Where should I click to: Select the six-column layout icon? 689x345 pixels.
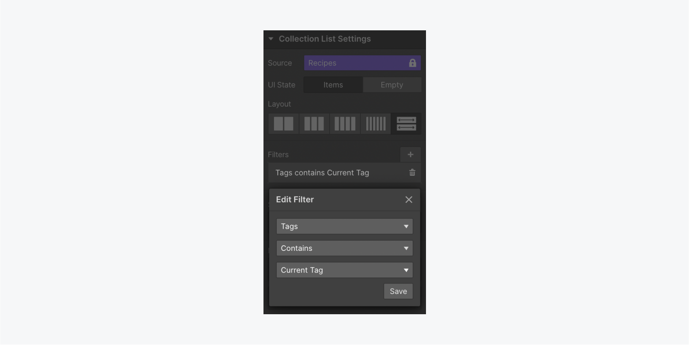[376, 124]
